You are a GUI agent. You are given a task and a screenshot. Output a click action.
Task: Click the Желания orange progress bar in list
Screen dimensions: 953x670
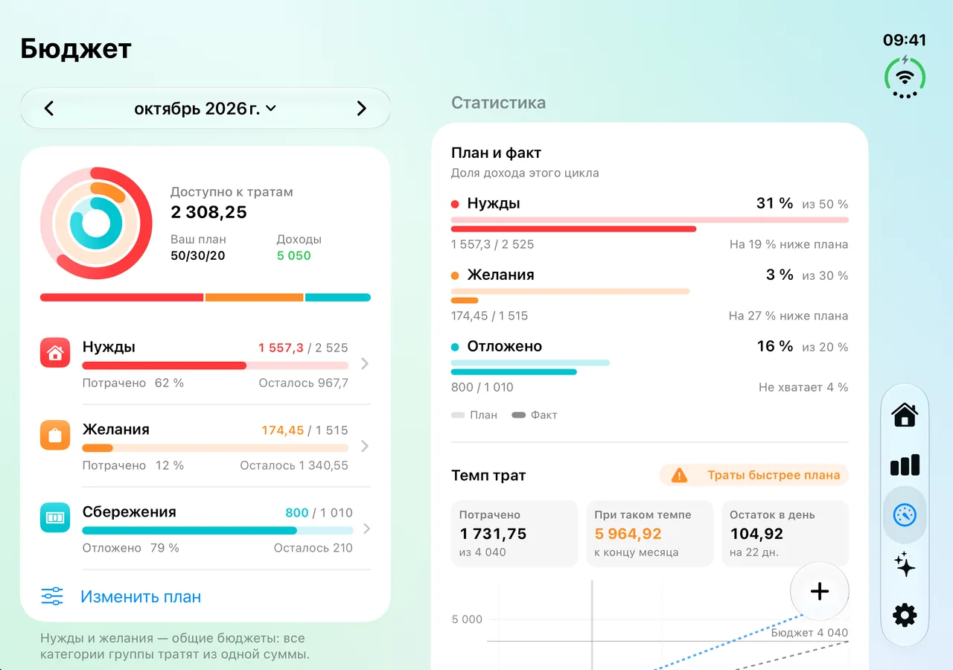215,448
